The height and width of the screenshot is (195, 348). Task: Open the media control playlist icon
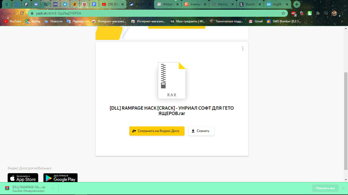pos(326,13)
